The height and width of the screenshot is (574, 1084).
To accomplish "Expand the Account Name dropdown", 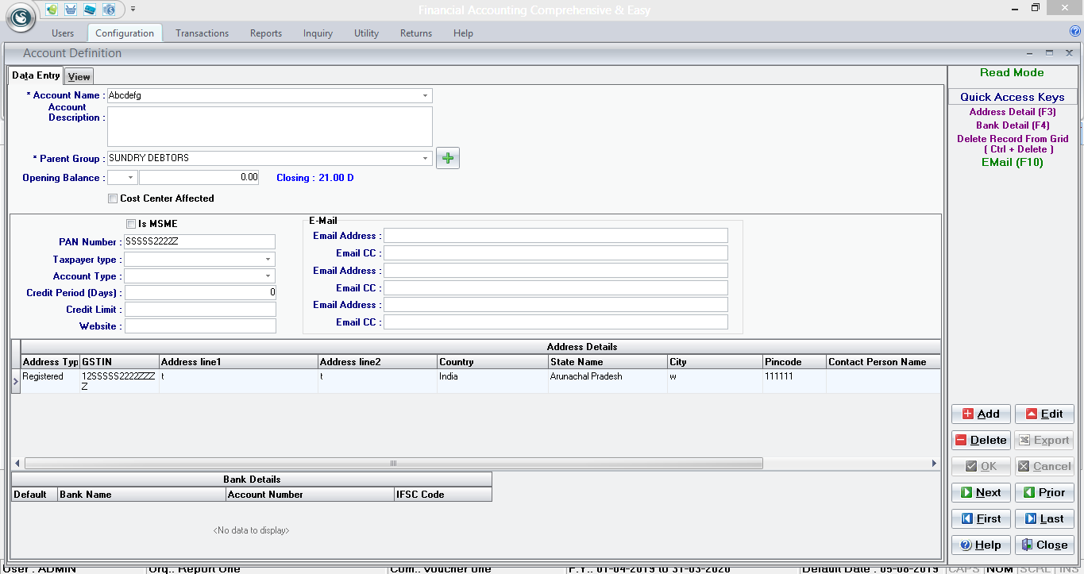I will (x=426, y=95).
